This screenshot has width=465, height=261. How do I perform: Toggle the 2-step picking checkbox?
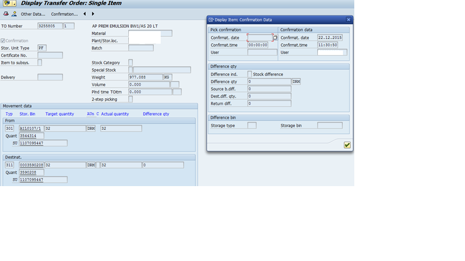[x=131, y=99]
